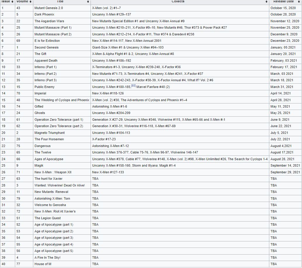Click the Dark Phoenix title cell
Image resolution: width=302 pixels, height=268 pixels.
(44, 14)
